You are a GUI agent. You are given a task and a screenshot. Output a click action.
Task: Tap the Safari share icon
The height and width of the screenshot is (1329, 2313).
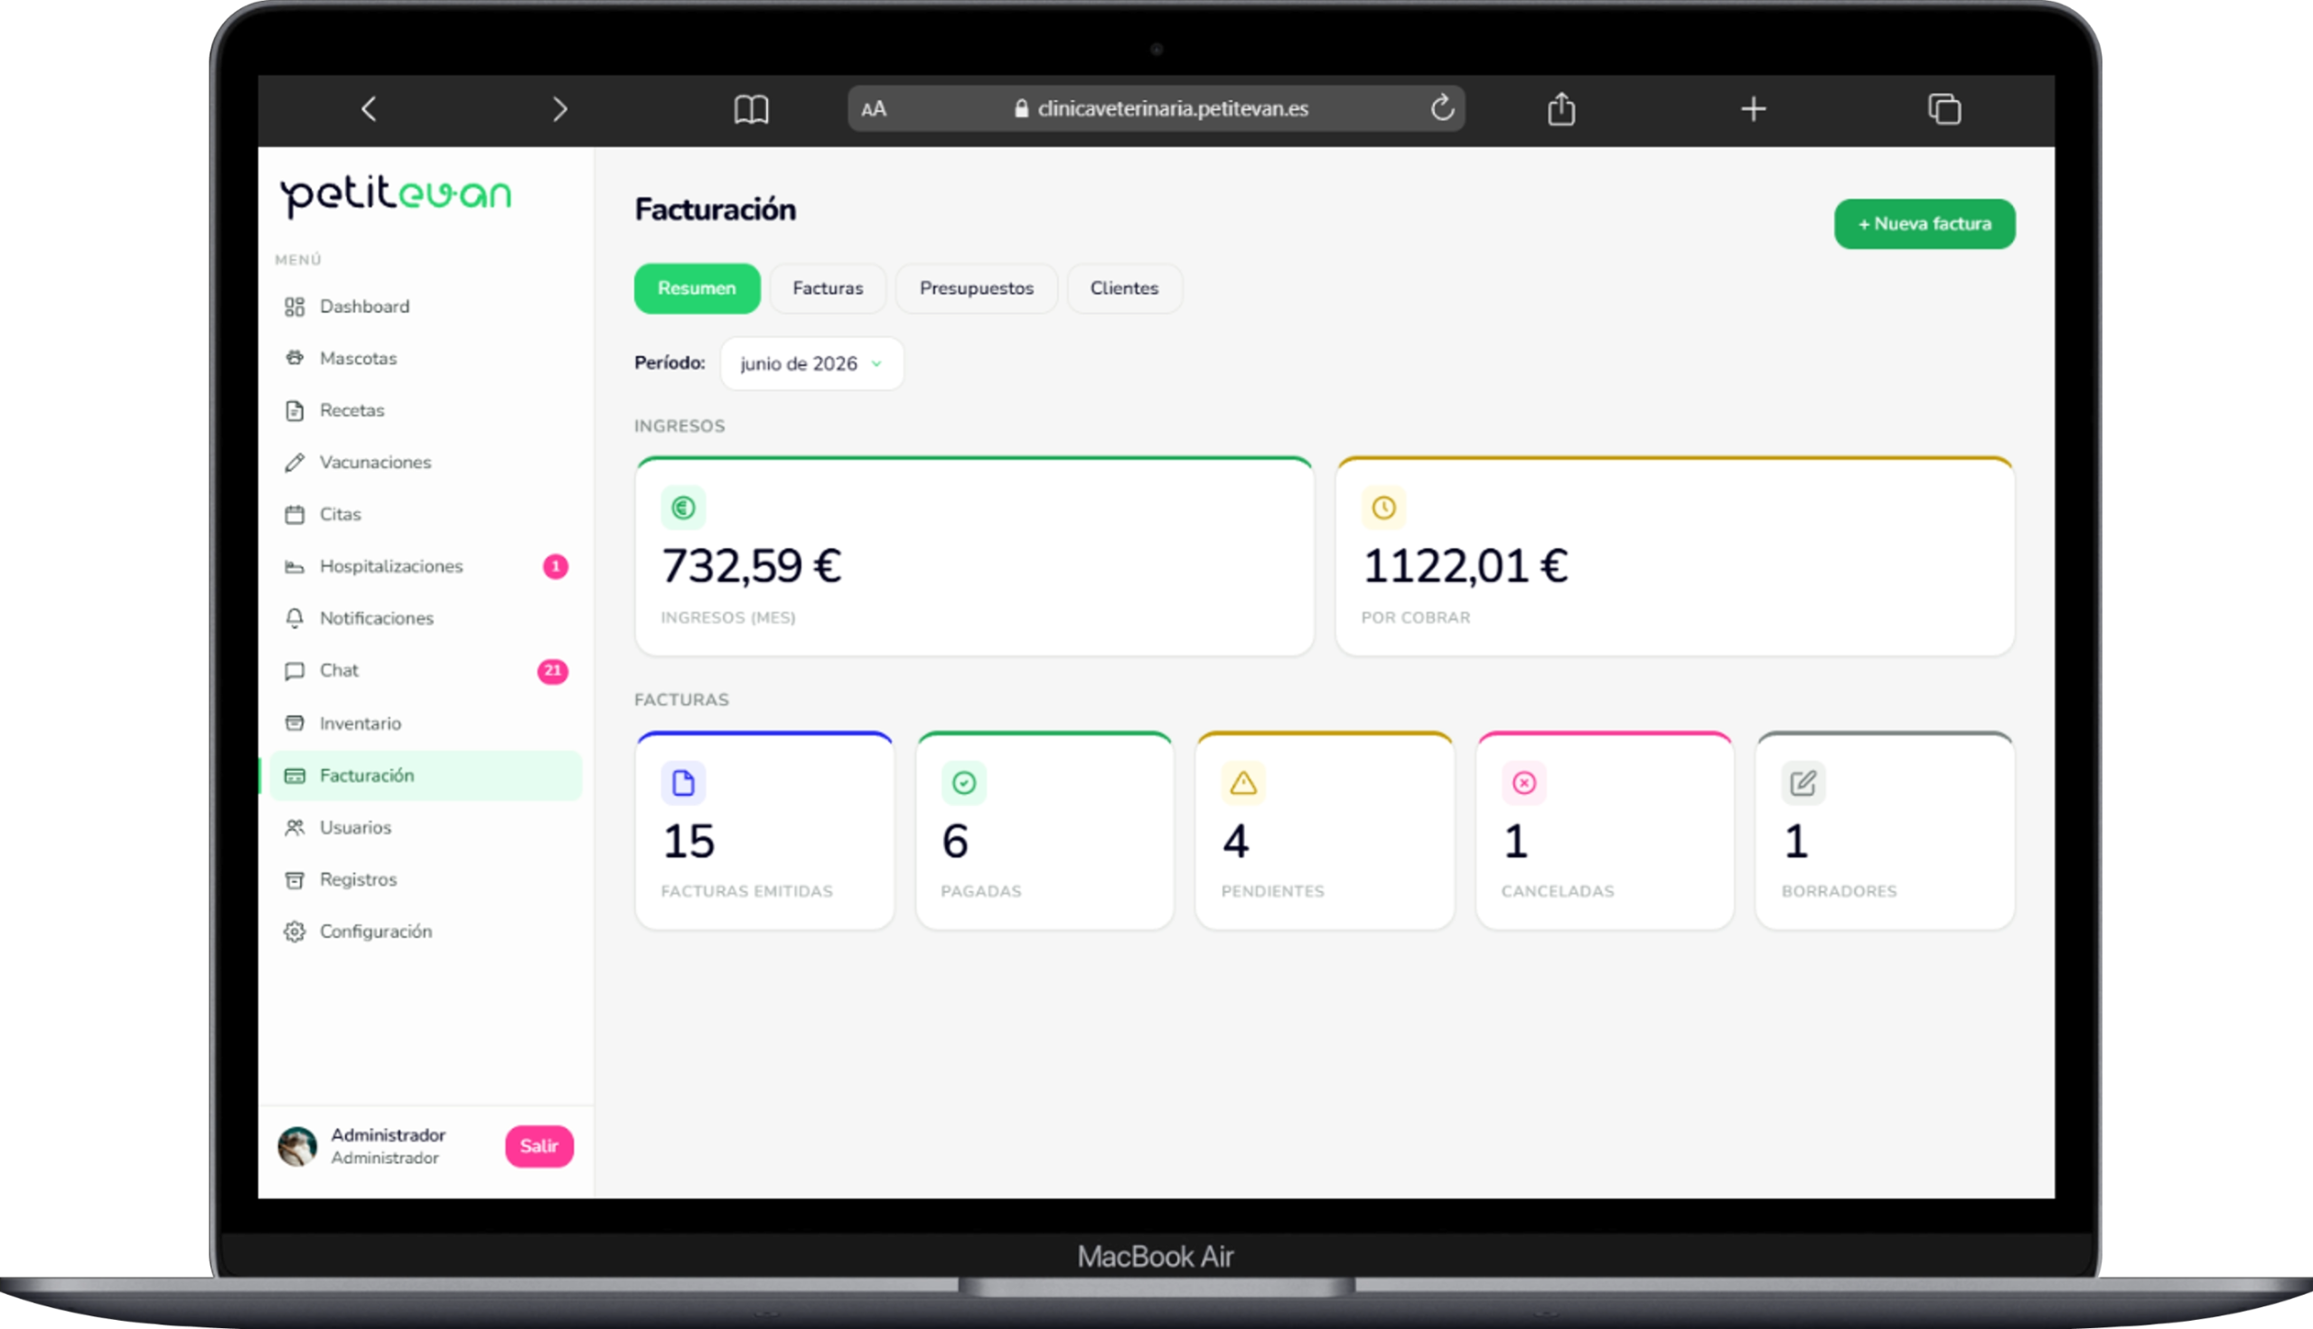(1561, 108)
